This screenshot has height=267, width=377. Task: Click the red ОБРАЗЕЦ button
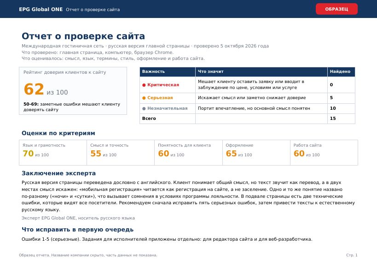336,9
